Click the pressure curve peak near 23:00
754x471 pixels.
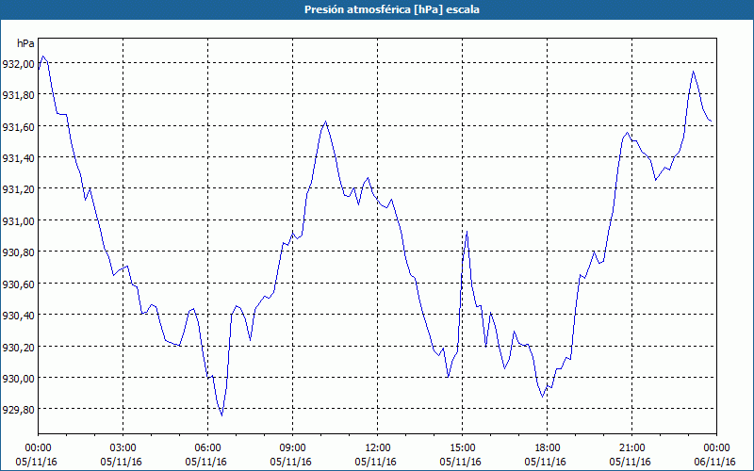(693, 72)
